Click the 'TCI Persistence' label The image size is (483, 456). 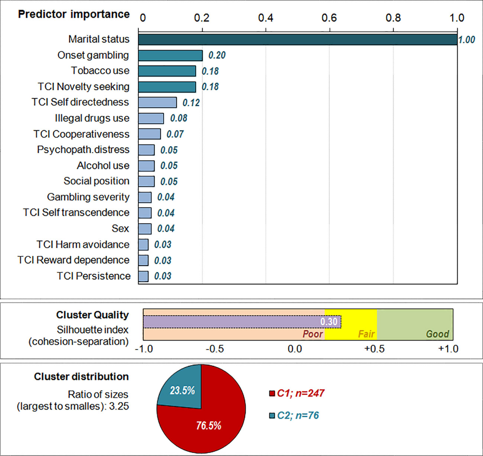click(94, 276)
